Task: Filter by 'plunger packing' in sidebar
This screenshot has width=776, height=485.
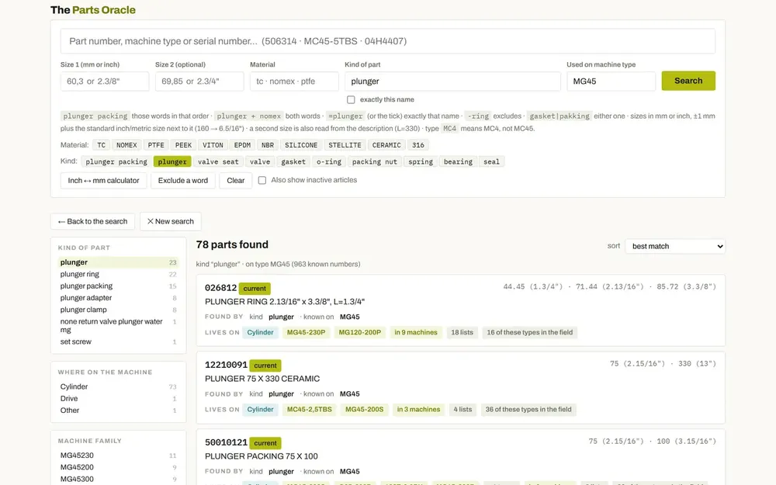Action: click(118, 286)
